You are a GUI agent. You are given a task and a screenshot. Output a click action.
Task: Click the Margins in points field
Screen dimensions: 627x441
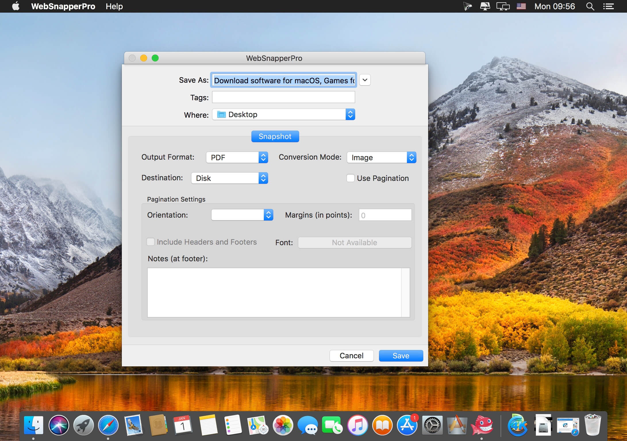click(x=385, y=215)
